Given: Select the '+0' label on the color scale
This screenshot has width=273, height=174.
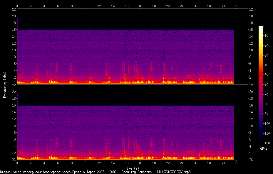Looking at the screenshot, I should point(264,26).
